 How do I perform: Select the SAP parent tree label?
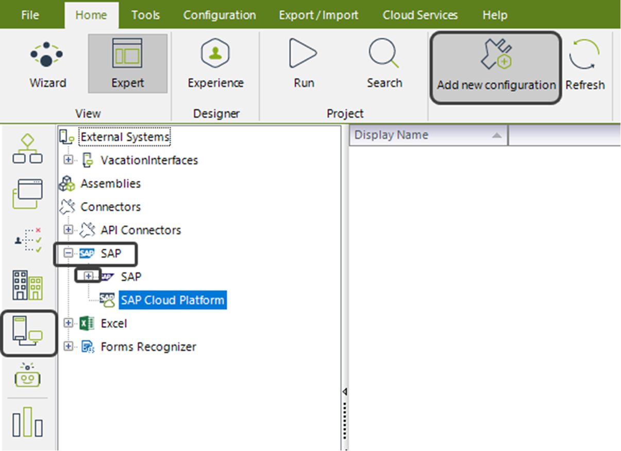pyautogui.click(x=111, y=254)
